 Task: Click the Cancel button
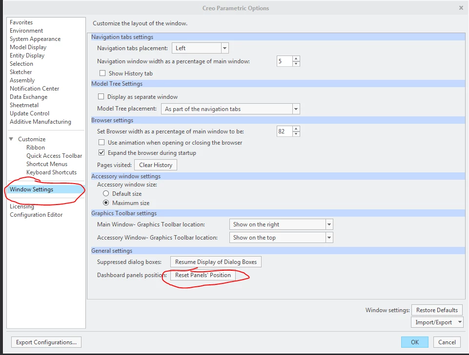(447, 342)
